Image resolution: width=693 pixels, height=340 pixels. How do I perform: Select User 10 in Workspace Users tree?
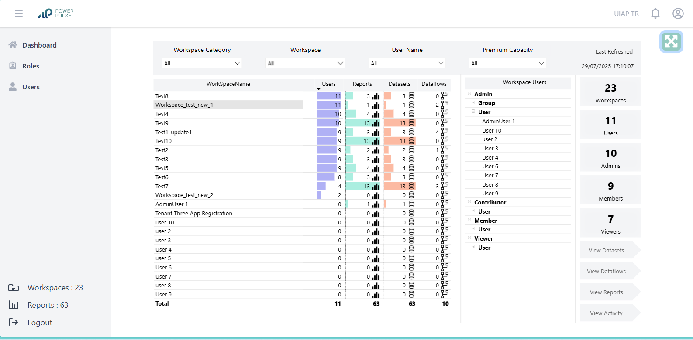pos(492,130)
